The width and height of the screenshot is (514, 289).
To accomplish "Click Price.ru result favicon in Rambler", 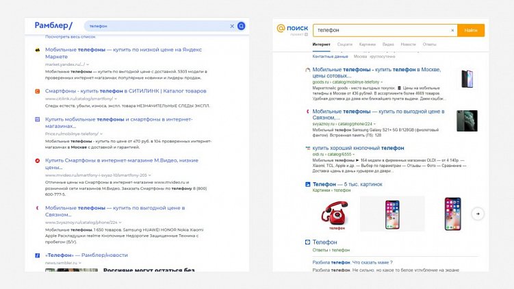I will tap(38, 119).
